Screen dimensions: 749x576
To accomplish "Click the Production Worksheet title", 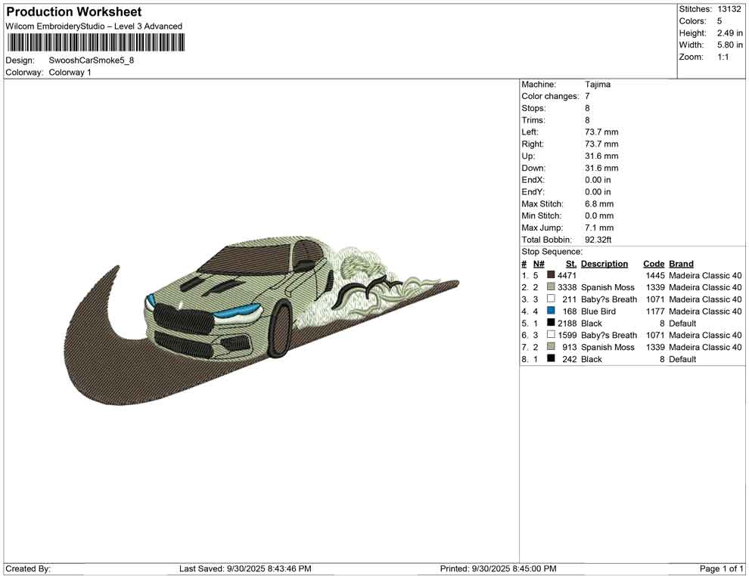I will tap(74, 12).
